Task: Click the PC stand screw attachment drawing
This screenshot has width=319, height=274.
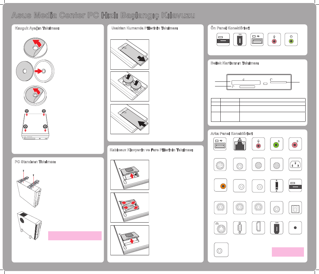Action: 29,189
